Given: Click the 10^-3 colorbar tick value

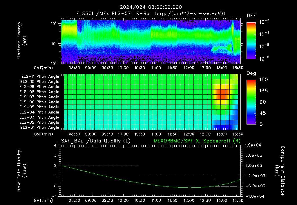Looking at the screenshot, I should 264,22.
